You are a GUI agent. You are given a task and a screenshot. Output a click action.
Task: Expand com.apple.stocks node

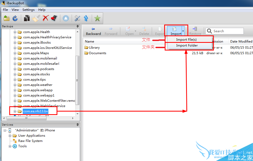[x=15, y=74]
